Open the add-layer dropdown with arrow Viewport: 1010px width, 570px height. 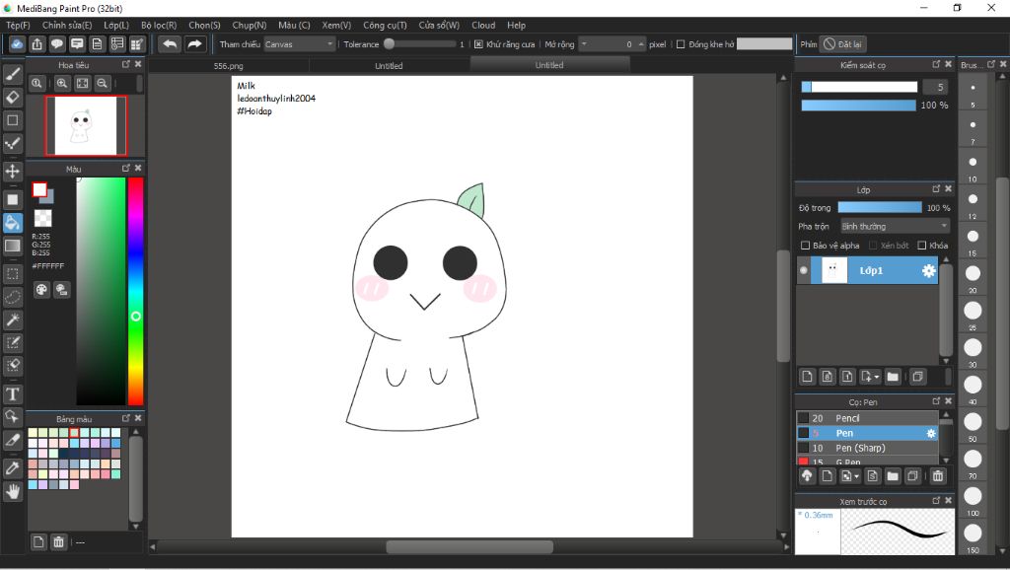coord(870,376)
